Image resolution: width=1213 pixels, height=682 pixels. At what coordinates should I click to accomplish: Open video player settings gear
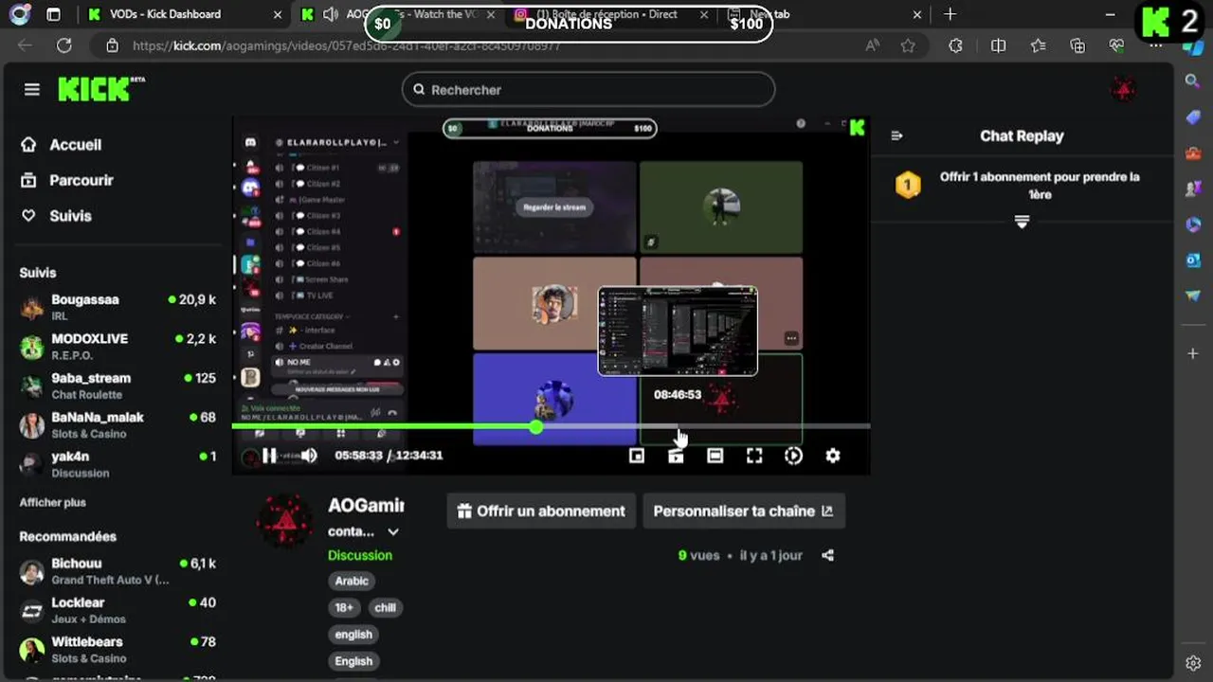[x=833, y=456]
